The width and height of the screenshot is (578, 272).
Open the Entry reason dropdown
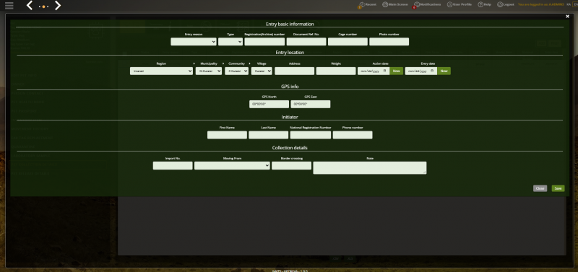pos(194,42)
